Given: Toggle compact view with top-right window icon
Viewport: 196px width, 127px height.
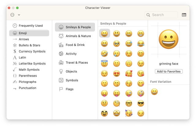Looking at the screenshot, I should (x=184, y=15).
